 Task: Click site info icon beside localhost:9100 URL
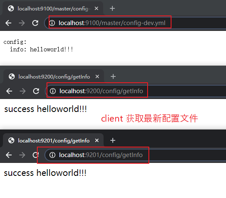(x=52, y=23)
